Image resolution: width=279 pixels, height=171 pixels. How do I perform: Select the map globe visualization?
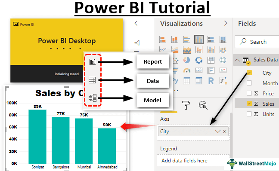223,60
